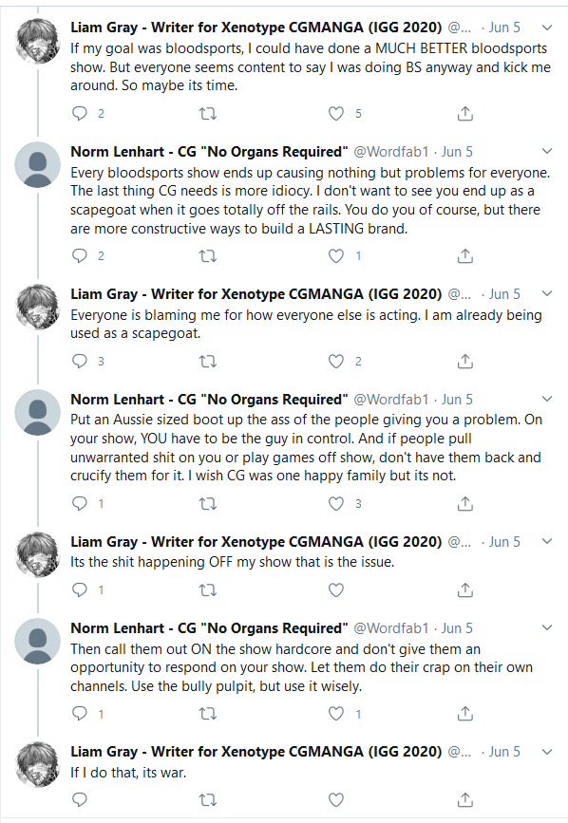The width and height of the screenshot is (568, 823).
Task: Retweet the "Then call them out ON" tweet
Action: click(x=208, y=714)
